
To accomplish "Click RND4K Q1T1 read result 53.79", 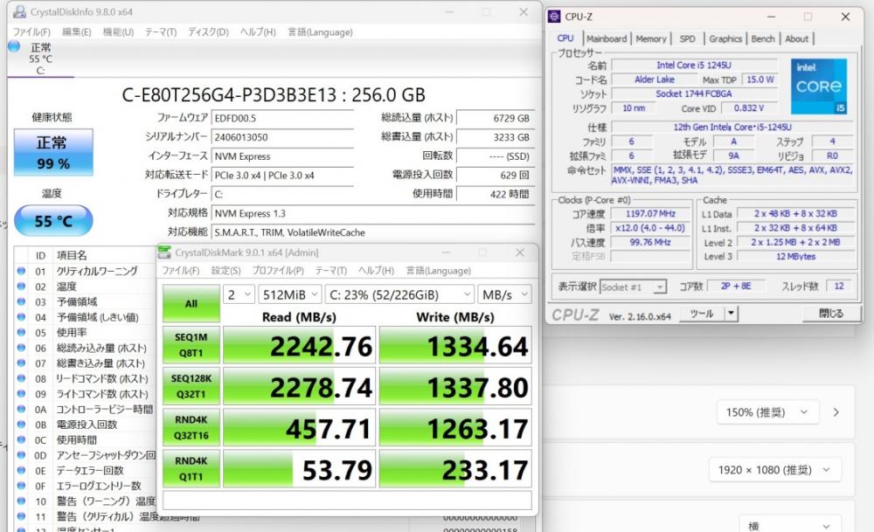I will click(x=299, y=468).
